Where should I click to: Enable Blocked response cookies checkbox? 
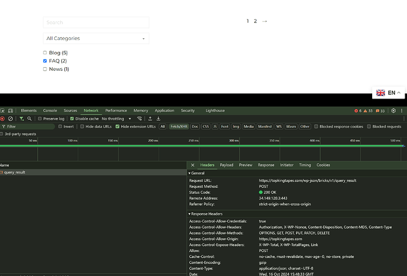316,127
